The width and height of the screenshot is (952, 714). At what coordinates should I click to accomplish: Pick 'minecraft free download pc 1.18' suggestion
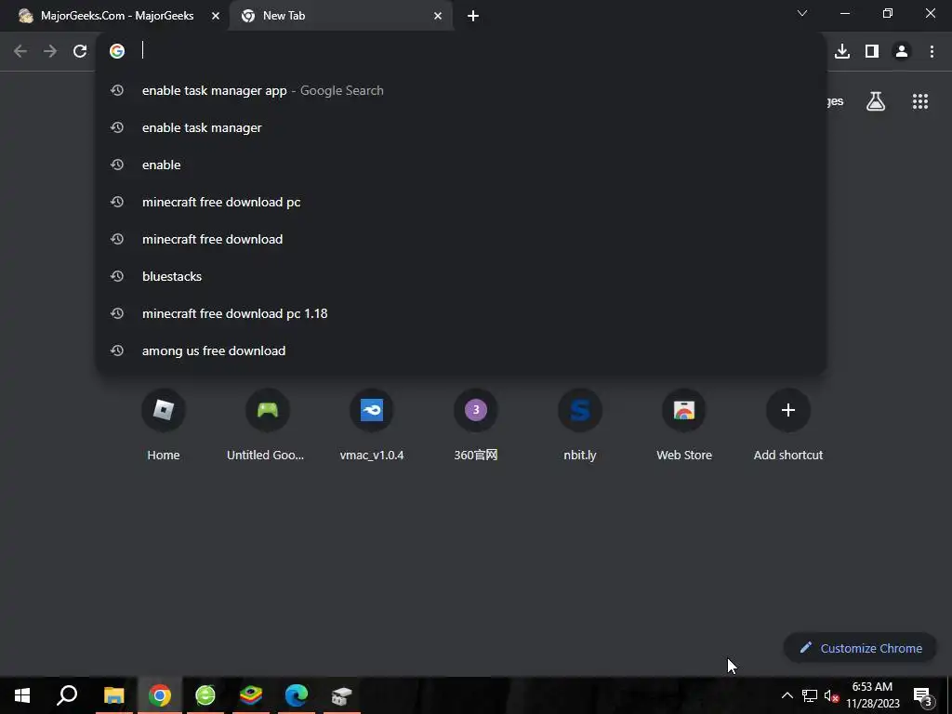[461, 313]
